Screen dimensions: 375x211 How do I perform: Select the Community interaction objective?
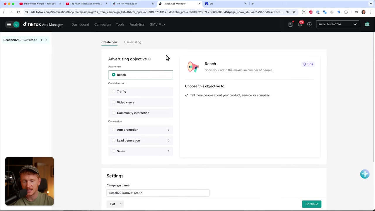[141, 113]
